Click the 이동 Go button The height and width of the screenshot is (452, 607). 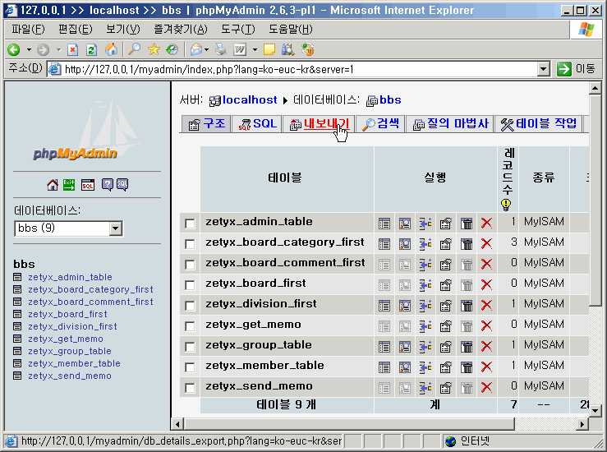point(576,69)
